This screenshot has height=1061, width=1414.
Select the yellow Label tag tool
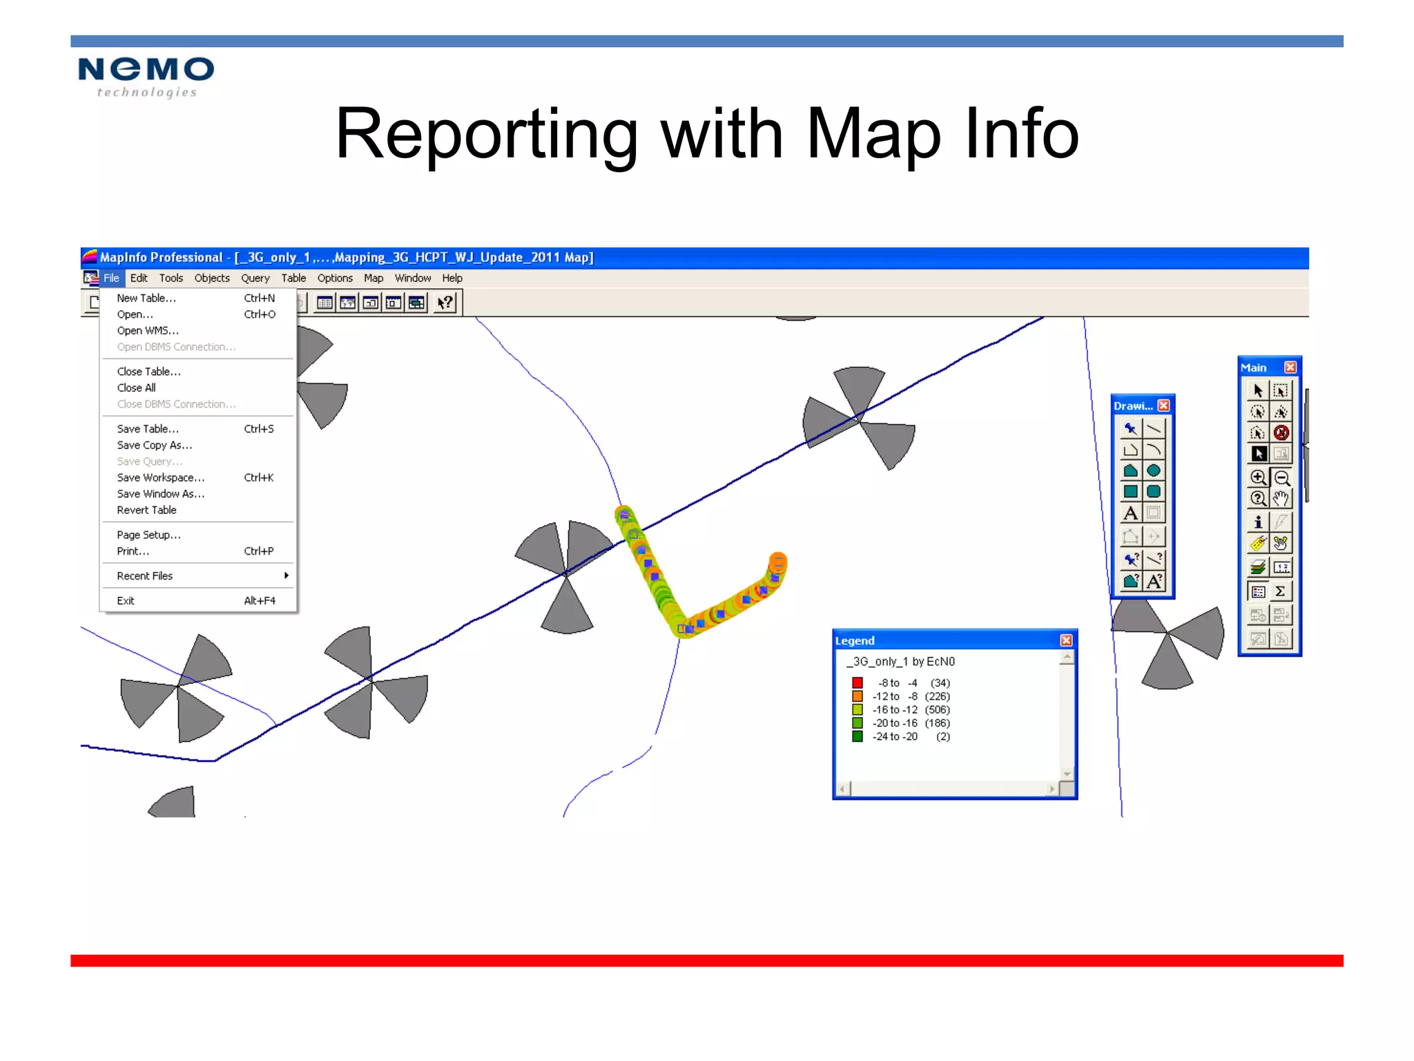coord(1258,544)
